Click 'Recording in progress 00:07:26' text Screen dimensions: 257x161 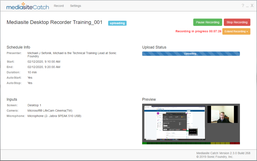pyautogui.click(x=198, y=31)
